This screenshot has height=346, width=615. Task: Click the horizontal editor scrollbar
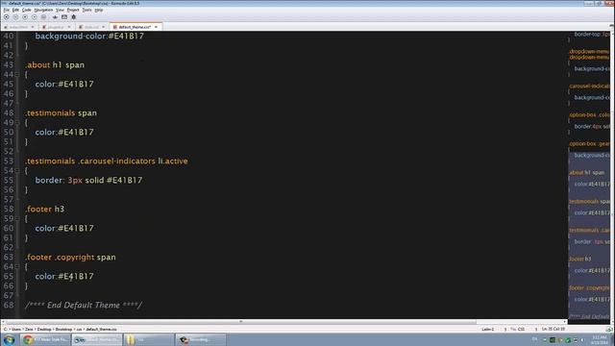click(x=241, y=322)
